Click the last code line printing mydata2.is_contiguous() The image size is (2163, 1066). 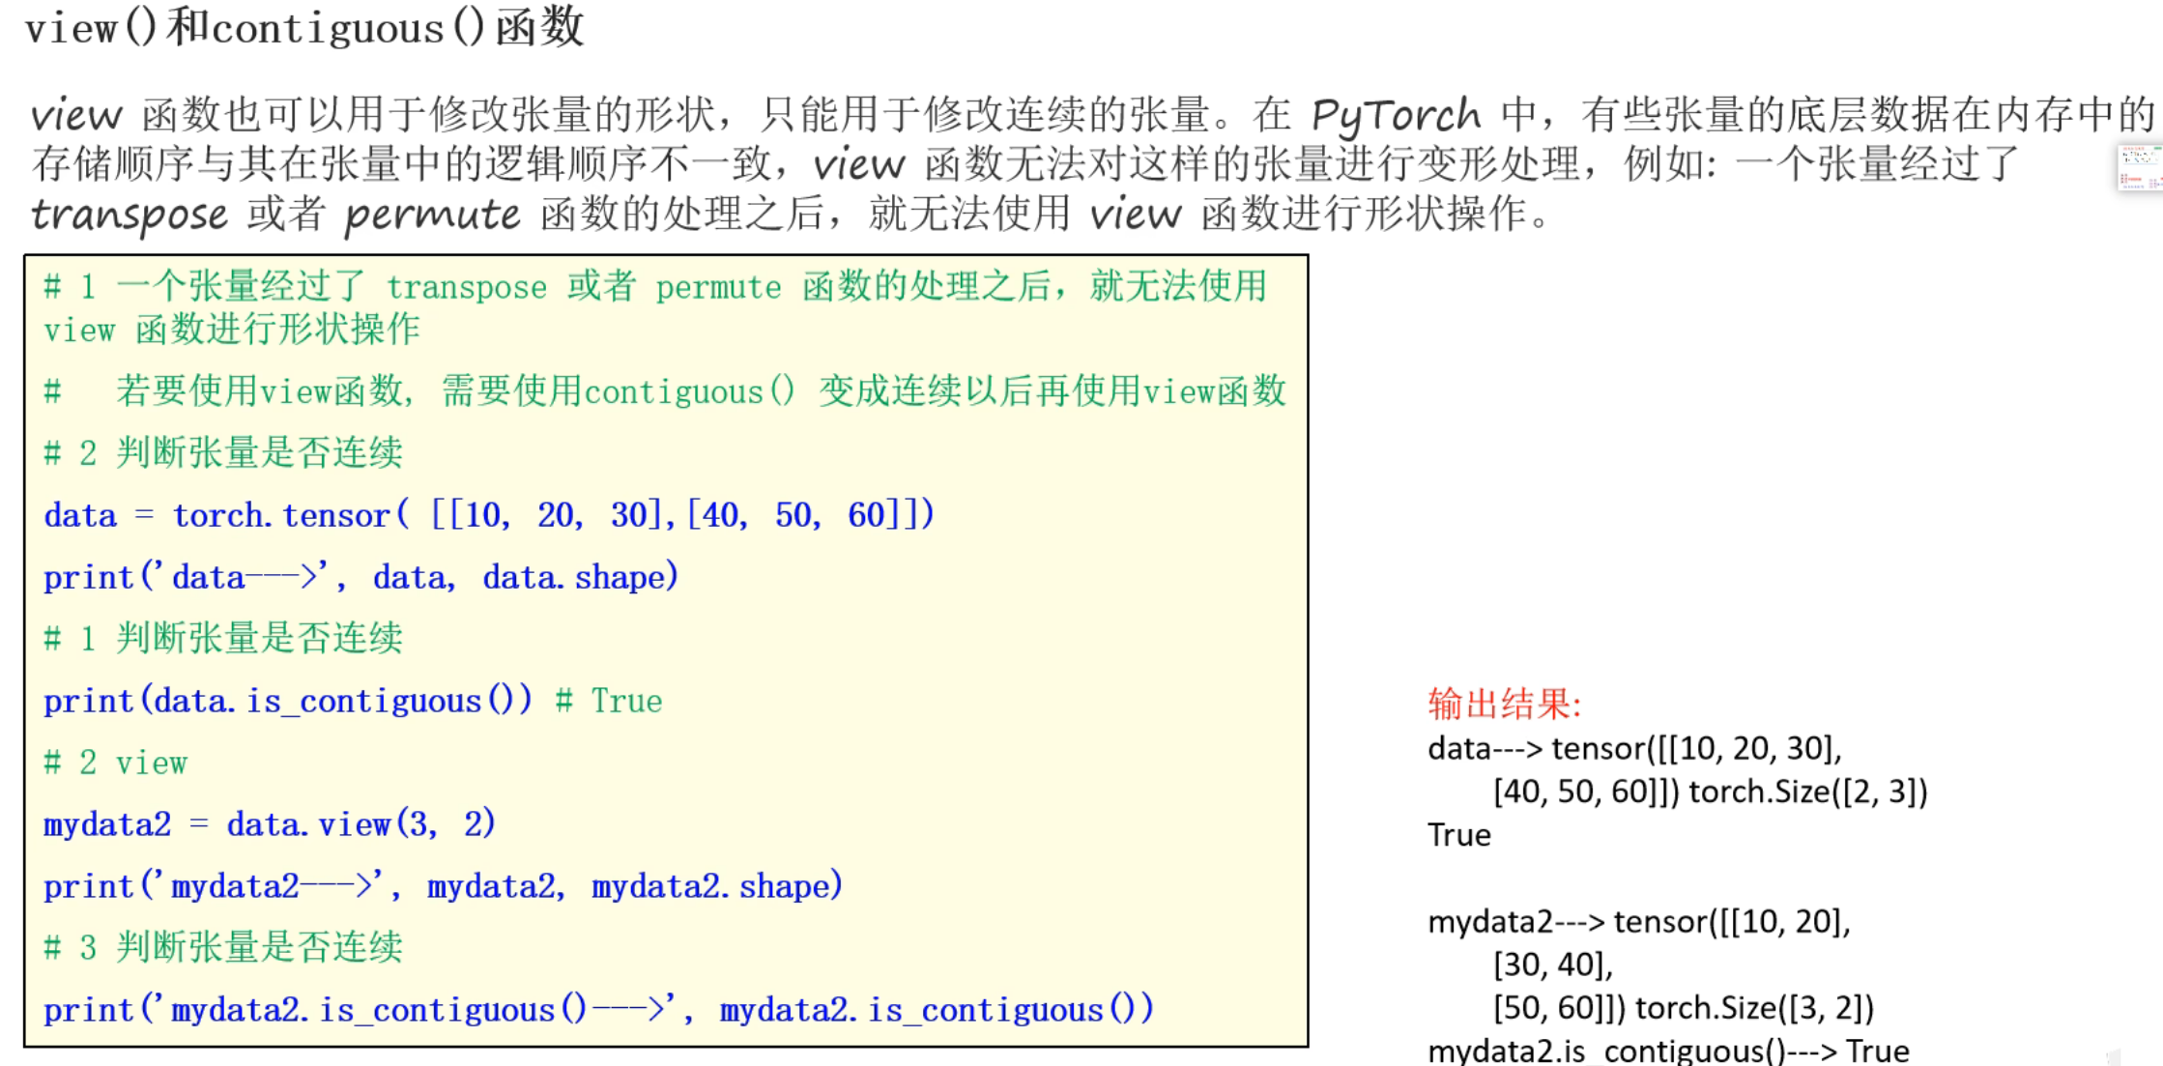click(x=598, y=1010)
